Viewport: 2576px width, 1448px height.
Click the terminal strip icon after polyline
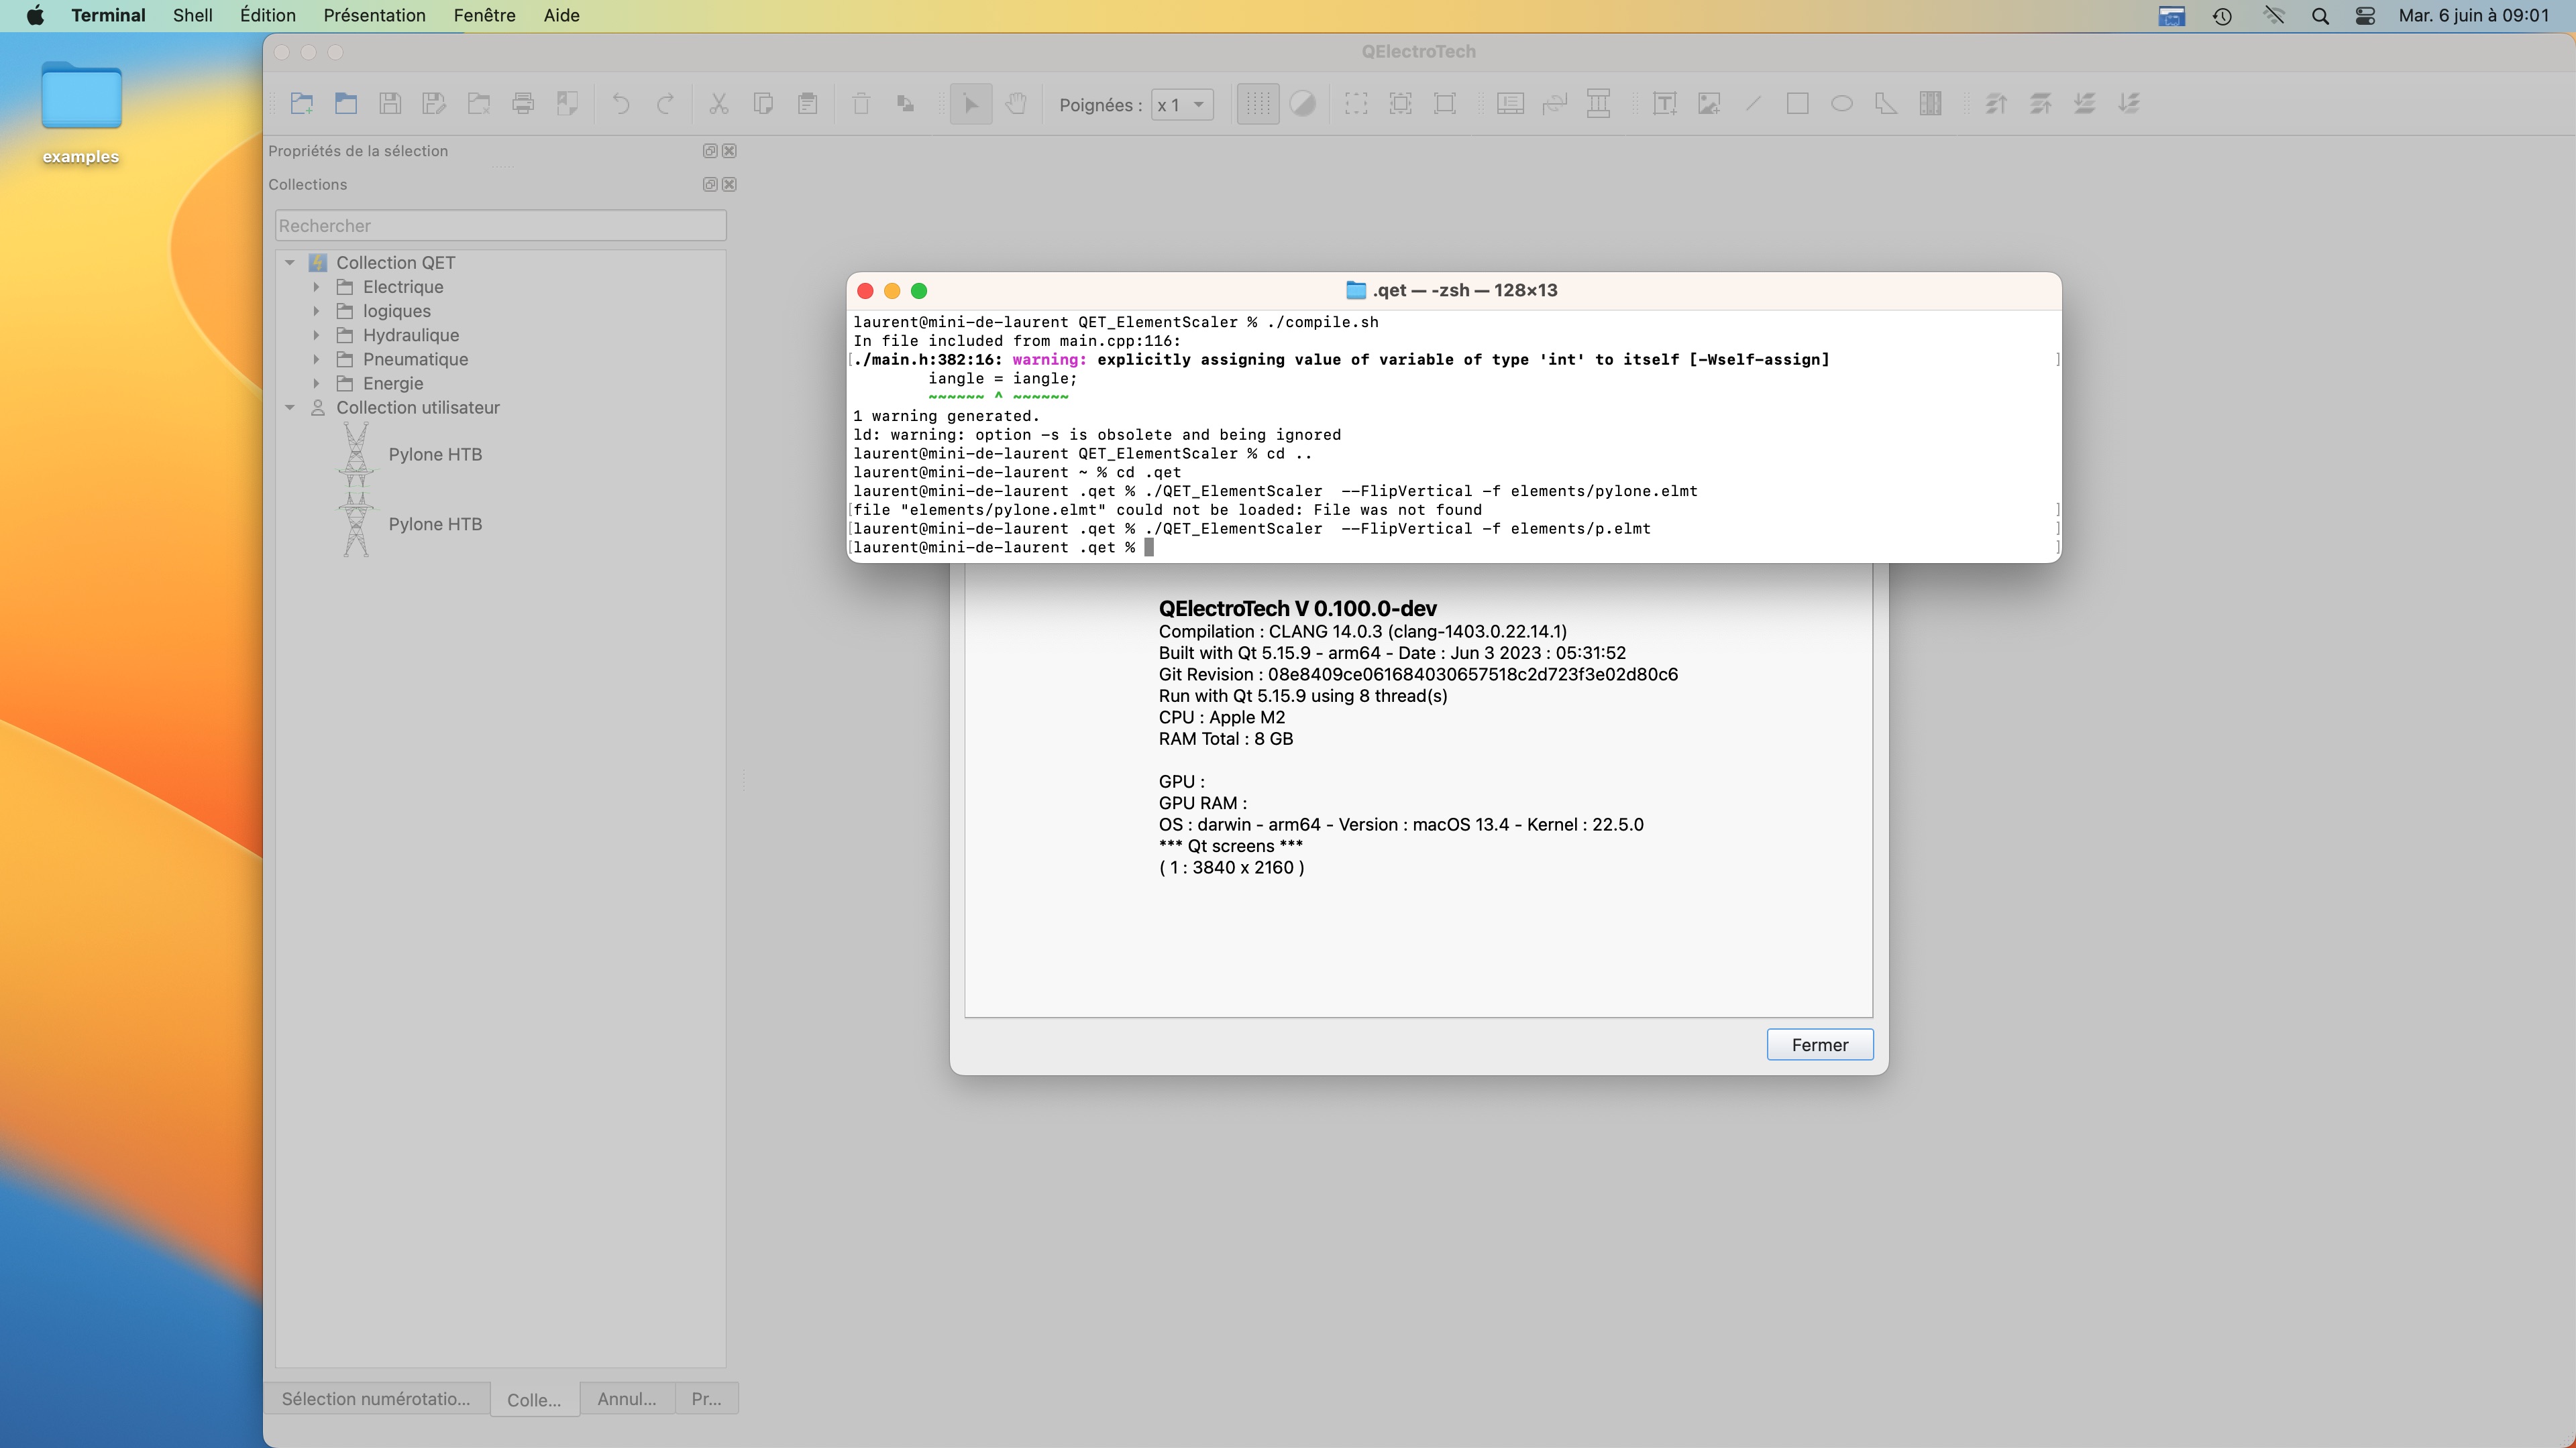[x=1930, y=103]
